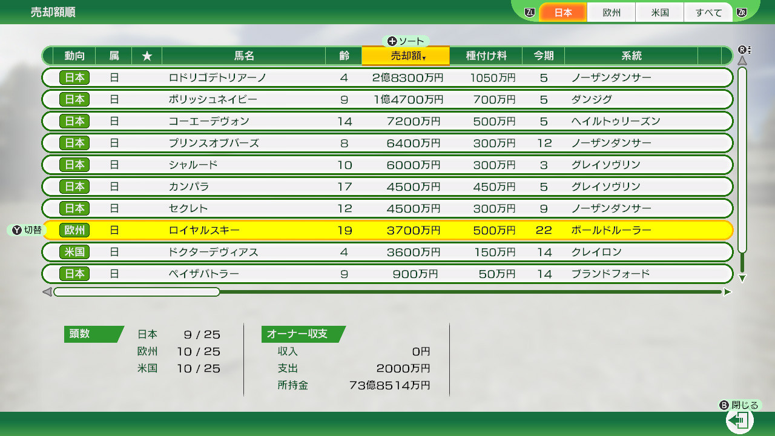Image resolution: width=775 pixels, height=436 pixels.
Task: Click クレイロン lineage cell
Action: (x=596, y=252)
